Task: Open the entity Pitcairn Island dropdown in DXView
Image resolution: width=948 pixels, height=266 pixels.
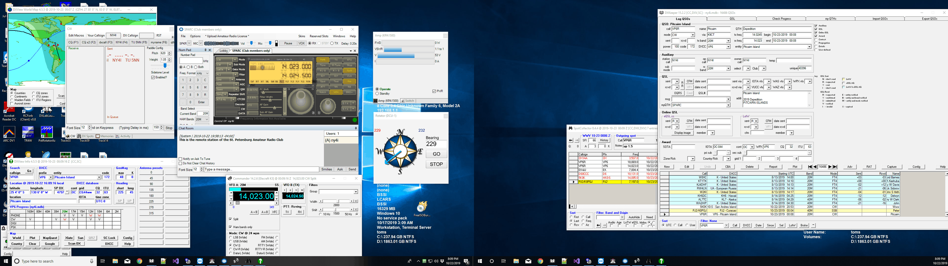Action: tap(99, 177)
